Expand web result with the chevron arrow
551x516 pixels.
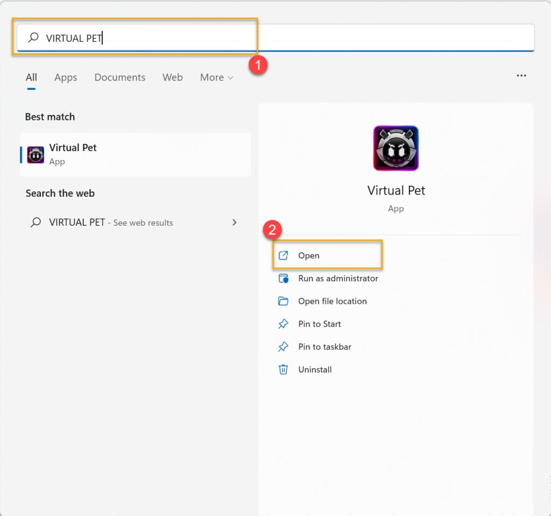coord(234,223)
